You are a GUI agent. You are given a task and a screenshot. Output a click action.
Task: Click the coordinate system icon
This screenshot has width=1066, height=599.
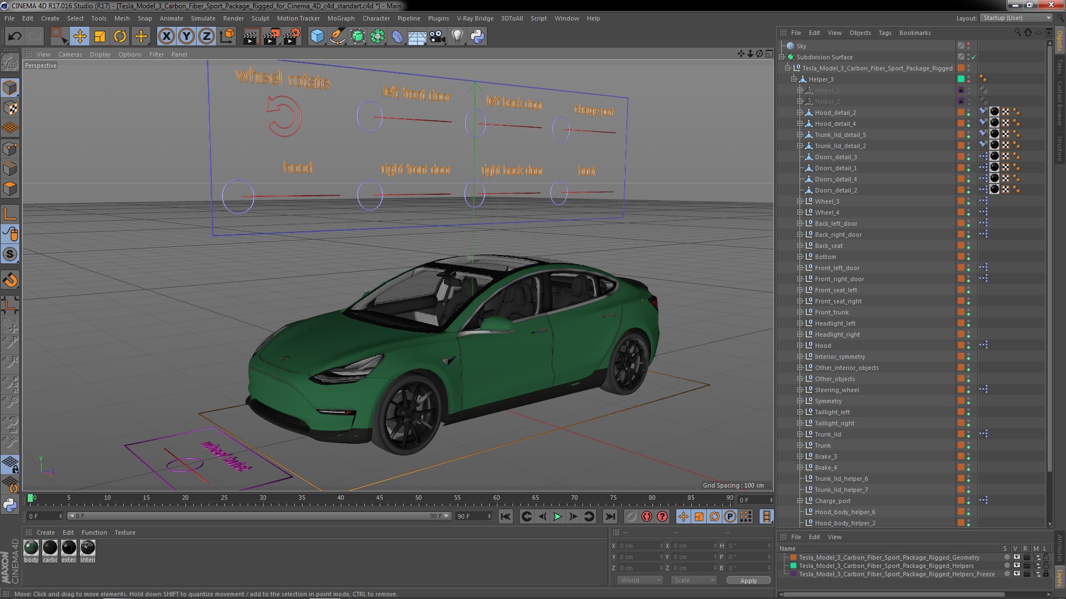click(227, 37)
